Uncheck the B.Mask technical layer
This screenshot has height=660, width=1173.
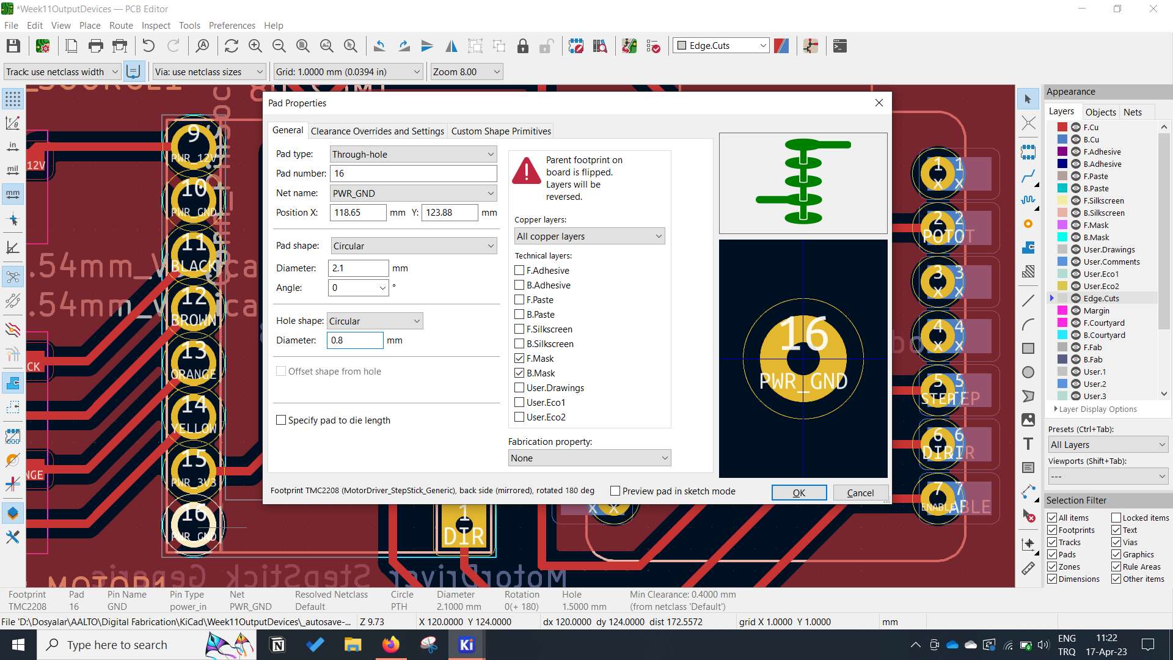click(519, 373)
